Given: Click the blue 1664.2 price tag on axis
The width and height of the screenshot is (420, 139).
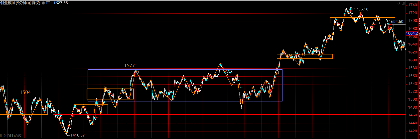Looking at the screenshot, I should [412, 33].
